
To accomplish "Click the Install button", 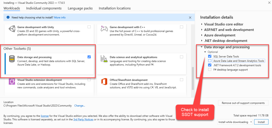I will (x=261, y=122).
